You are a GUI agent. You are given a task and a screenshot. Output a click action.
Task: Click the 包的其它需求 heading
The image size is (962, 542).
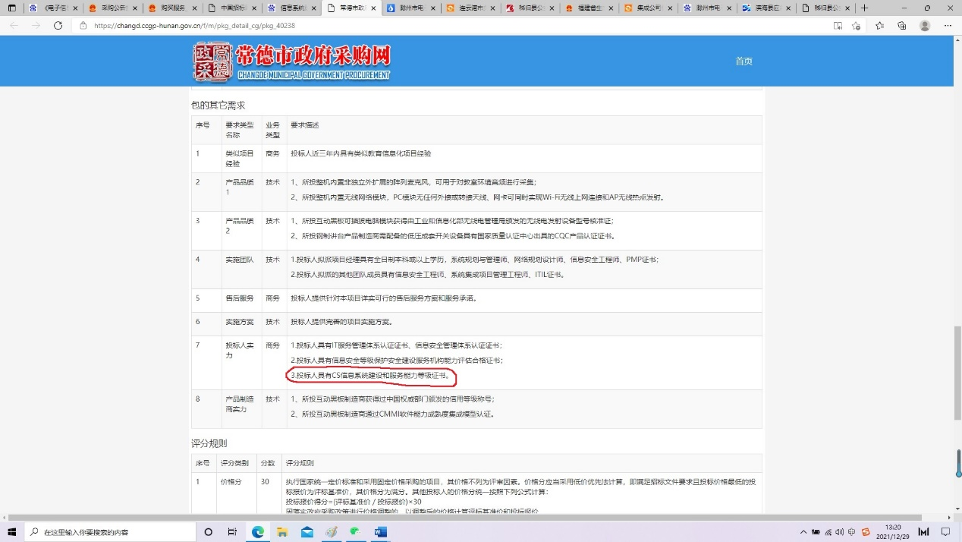point(218,106)
